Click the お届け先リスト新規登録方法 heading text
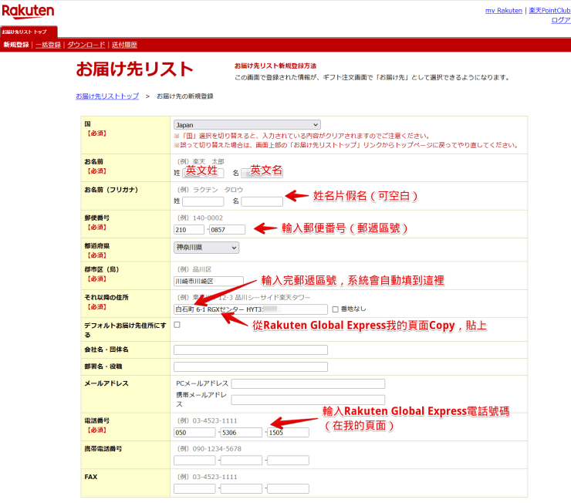 [x=275, y=66]
